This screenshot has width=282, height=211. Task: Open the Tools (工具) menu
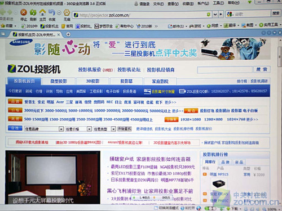click(x=218, y=3)
